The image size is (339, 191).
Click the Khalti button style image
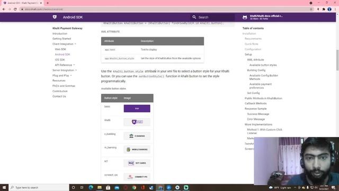pyautogui.click(x=137, y=122)
